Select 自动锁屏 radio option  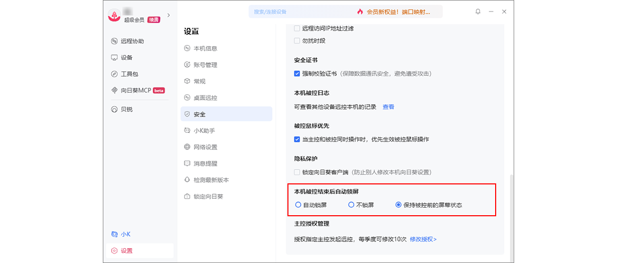(298, 205)
